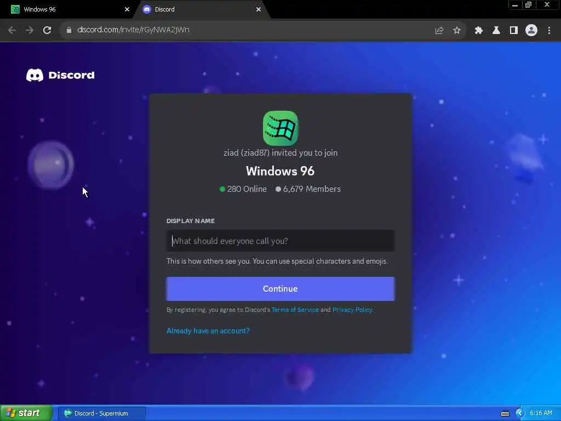Minimize the browser window
Viewport: 561px width, 421px height.
click(x=515, y=5)
